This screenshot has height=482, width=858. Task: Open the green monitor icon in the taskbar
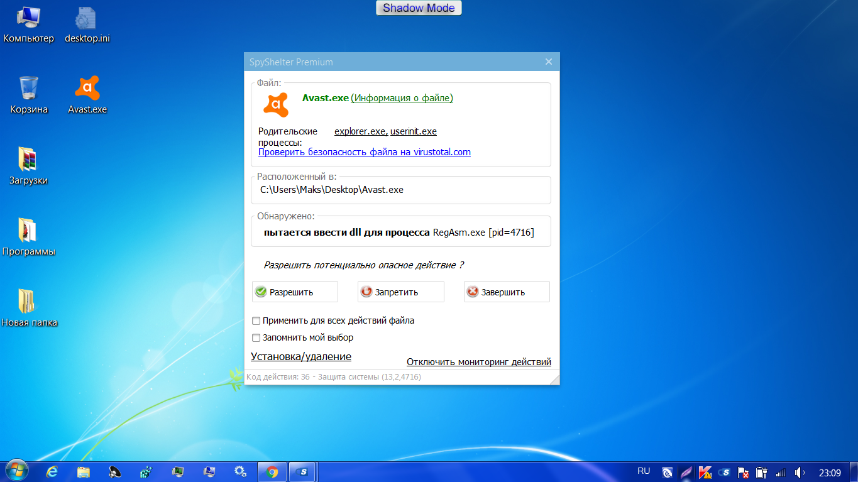pyautogui.click(x=178, y=471)
